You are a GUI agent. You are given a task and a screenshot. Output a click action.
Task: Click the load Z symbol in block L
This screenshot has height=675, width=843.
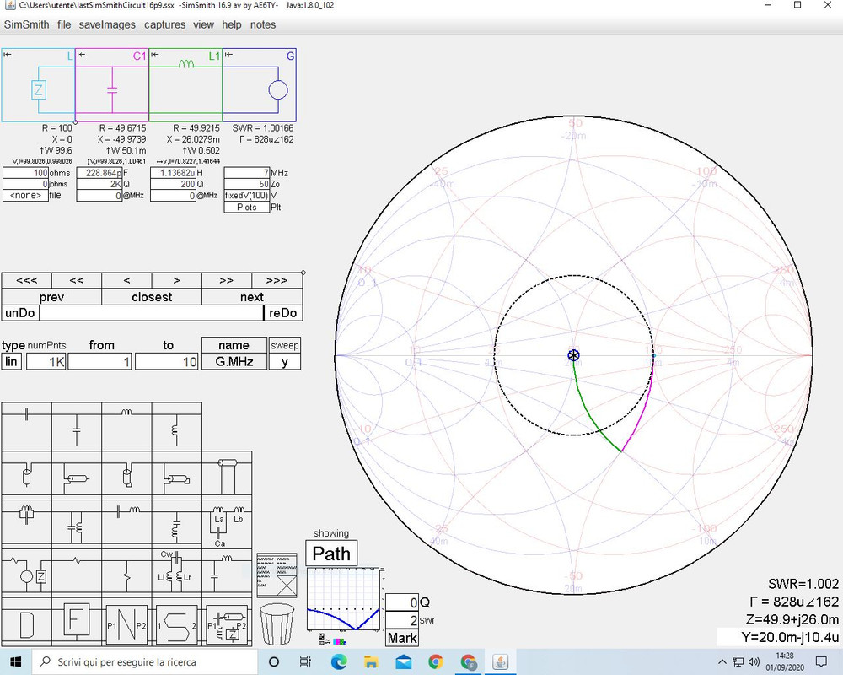(39, 90)
